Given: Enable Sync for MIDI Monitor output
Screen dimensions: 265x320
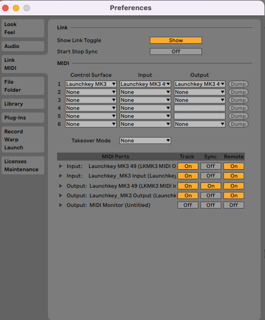Looking at the screenshot, I should coord(211,205).
